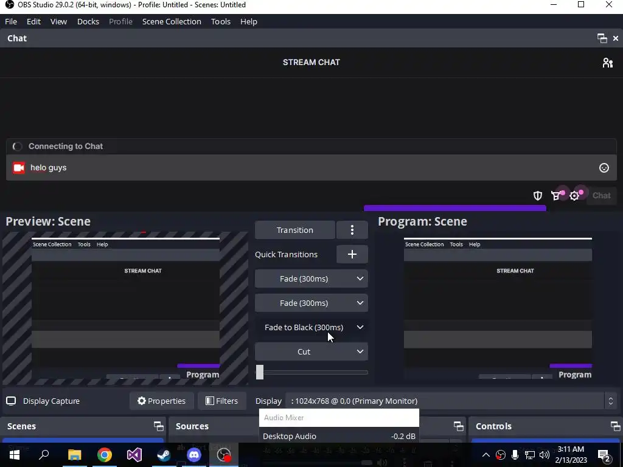Float the Audio Mixer dock

459,426
